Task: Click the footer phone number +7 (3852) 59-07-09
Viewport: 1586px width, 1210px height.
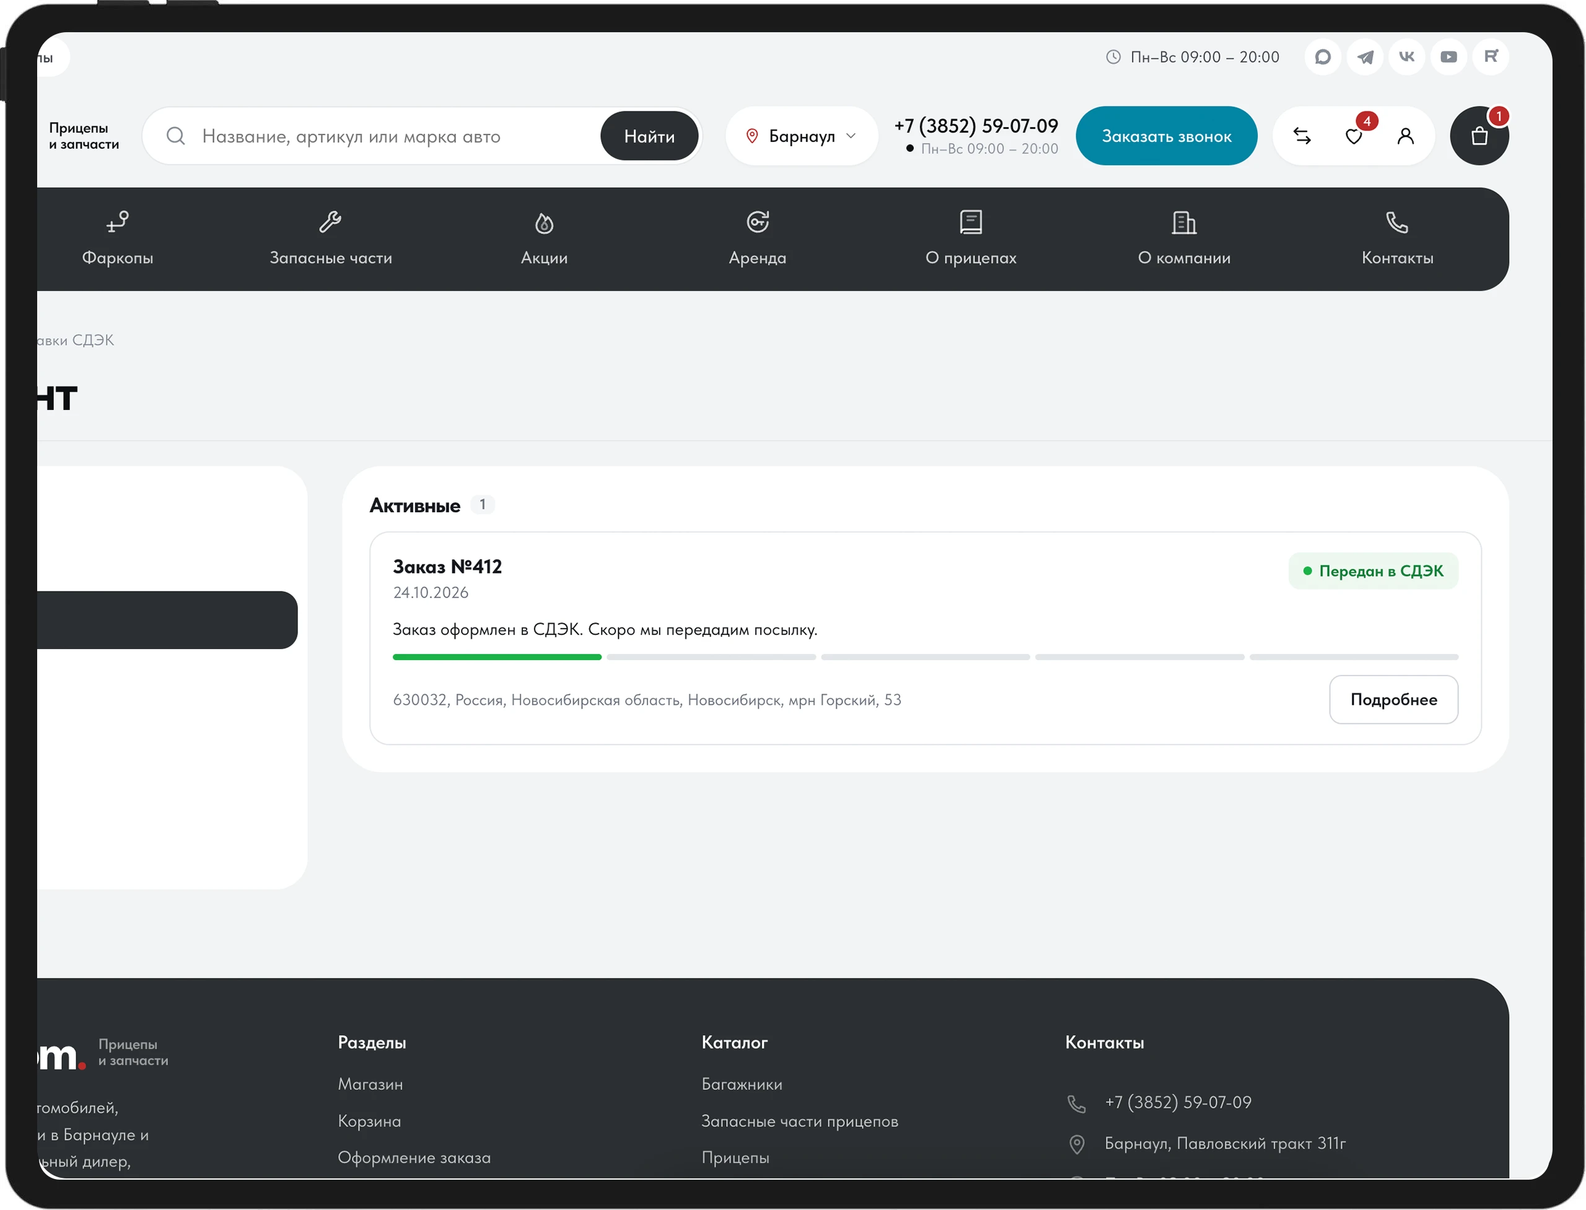Action: [x=1178, y=1102]
